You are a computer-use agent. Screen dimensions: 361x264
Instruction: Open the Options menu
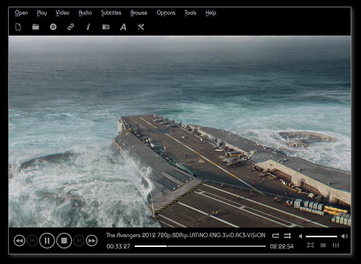(x=166, y=13)
